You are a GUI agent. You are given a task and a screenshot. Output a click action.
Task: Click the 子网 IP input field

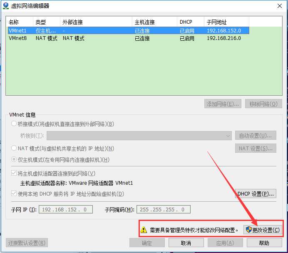[x=66, y=209]
